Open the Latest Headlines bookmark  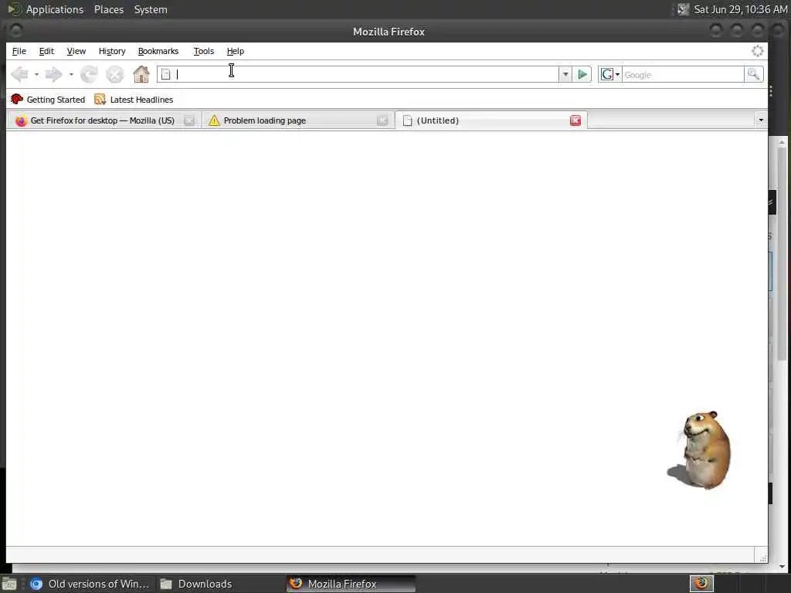[x=134, y=100]
